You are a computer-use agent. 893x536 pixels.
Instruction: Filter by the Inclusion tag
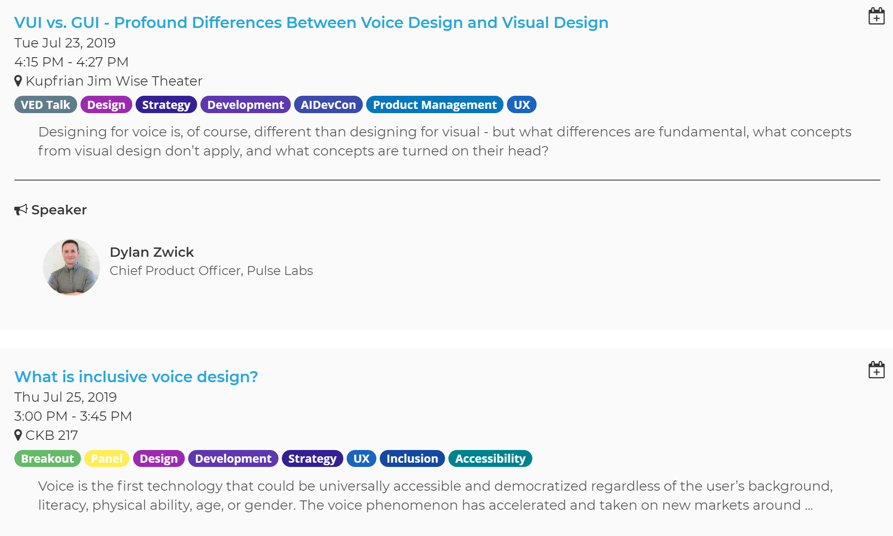coord(412,458)
